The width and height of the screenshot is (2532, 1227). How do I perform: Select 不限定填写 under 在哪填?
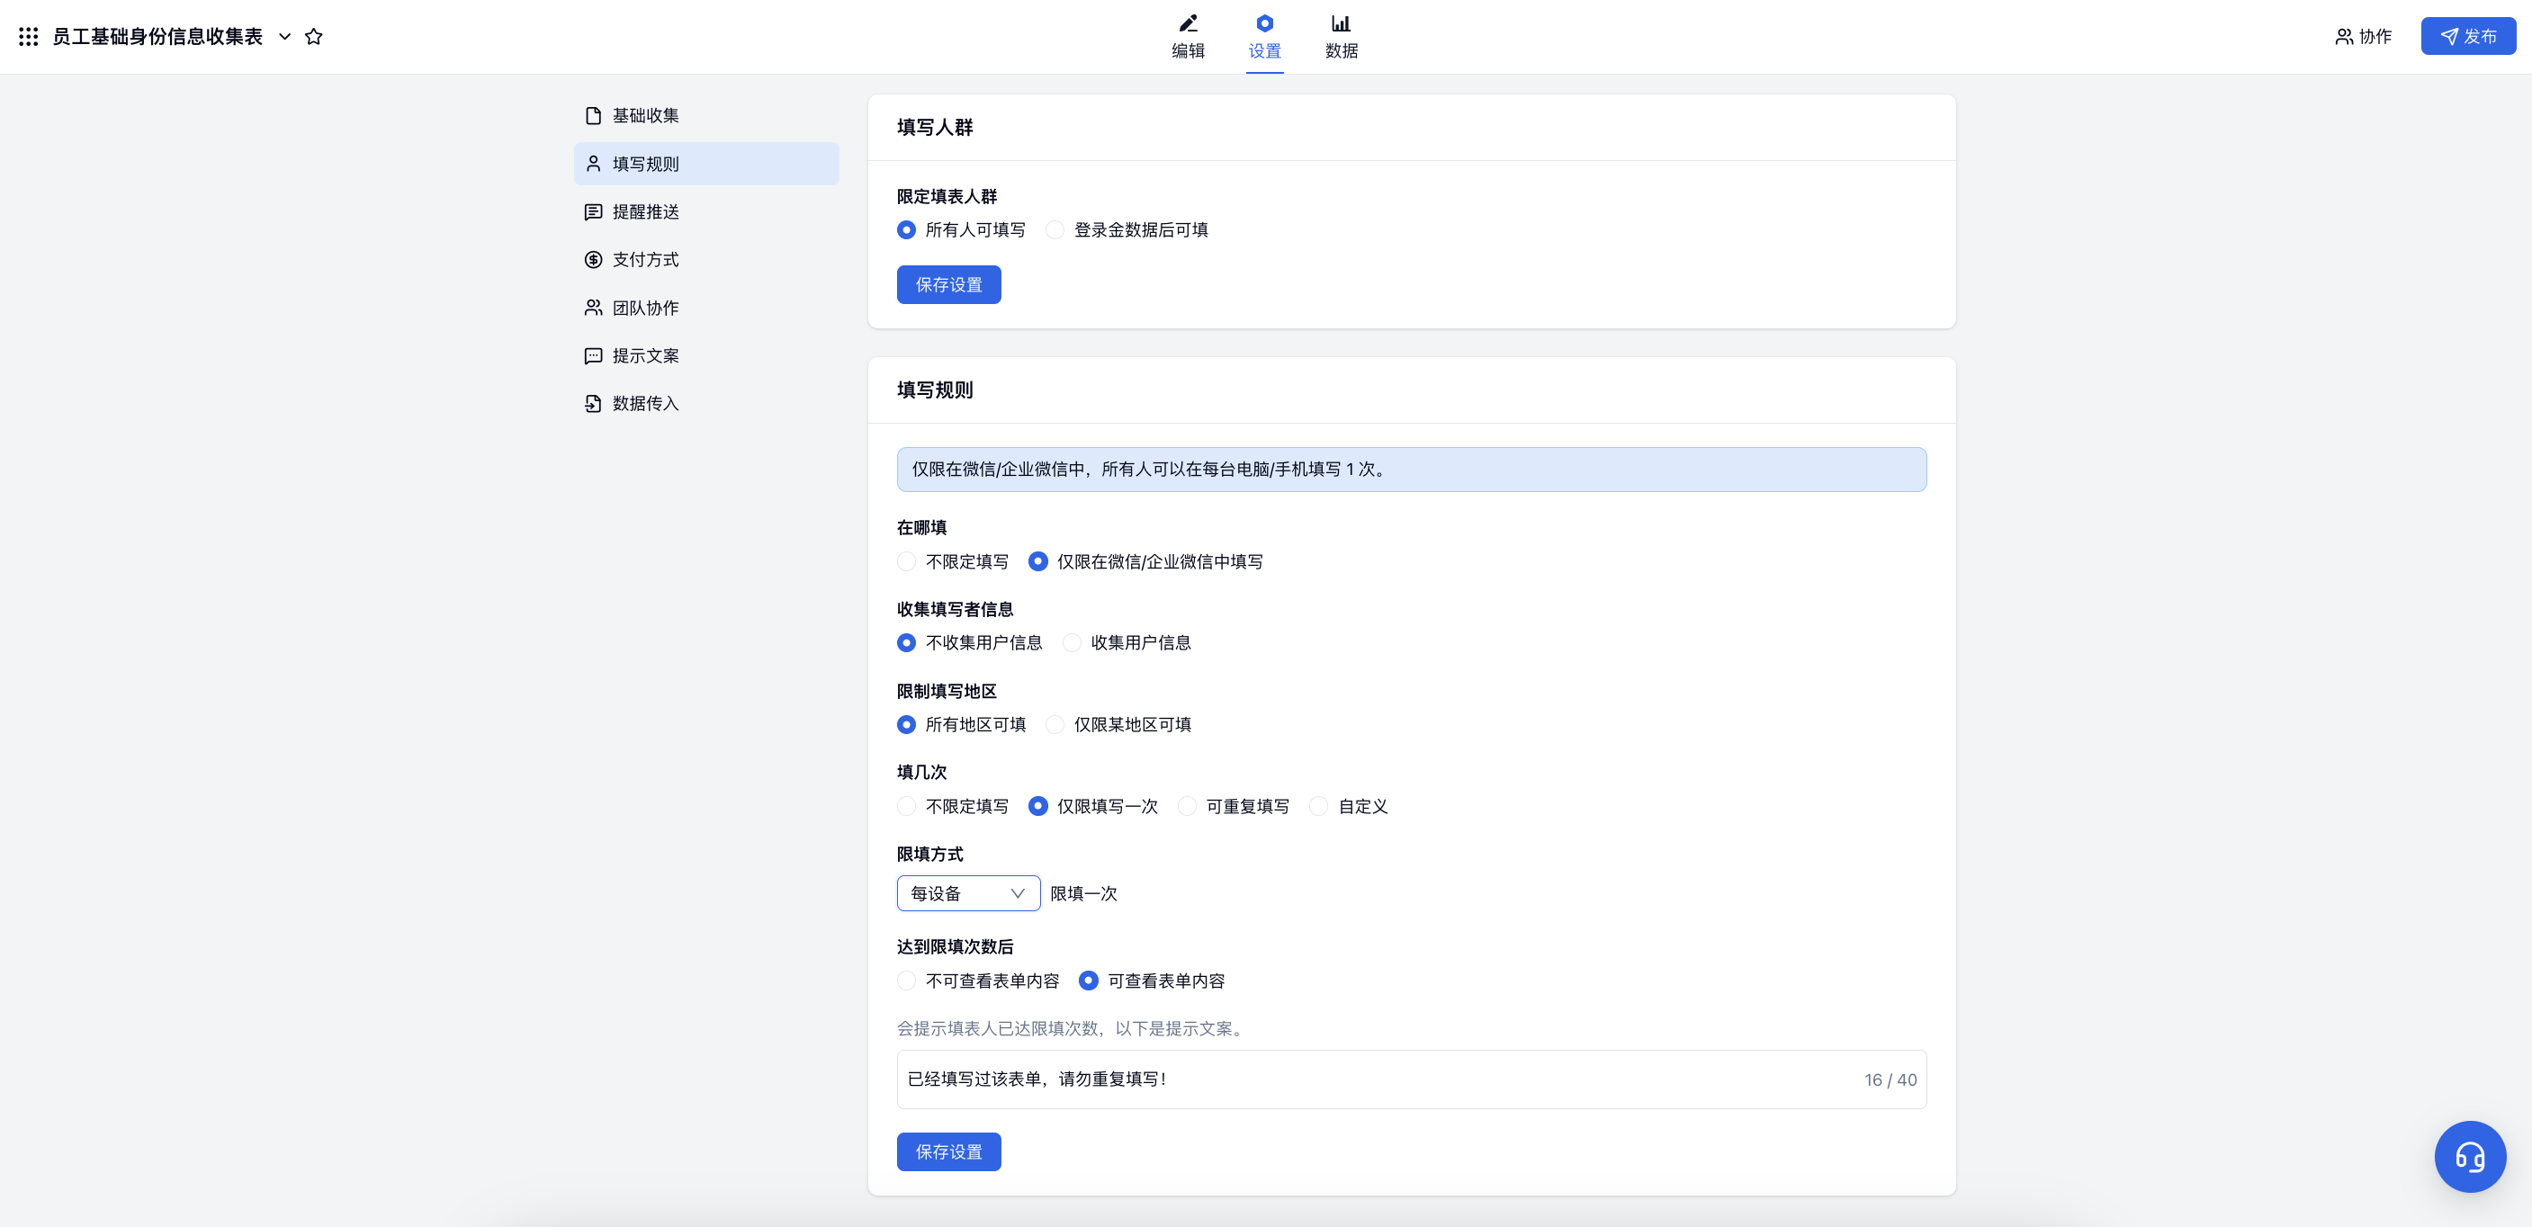906,562
